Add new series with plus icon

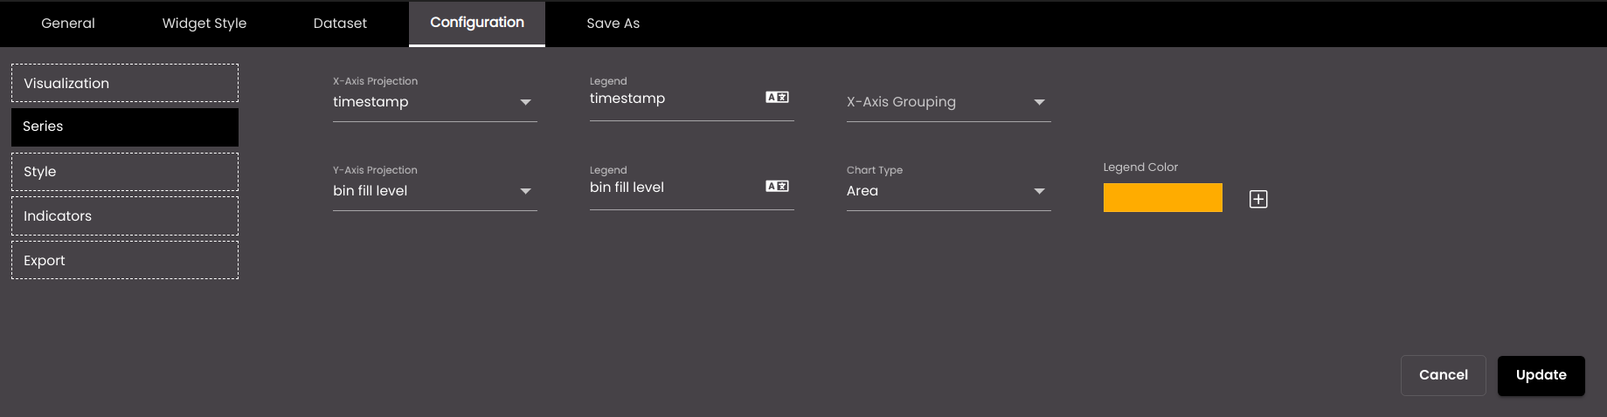tap(1258, 199)
